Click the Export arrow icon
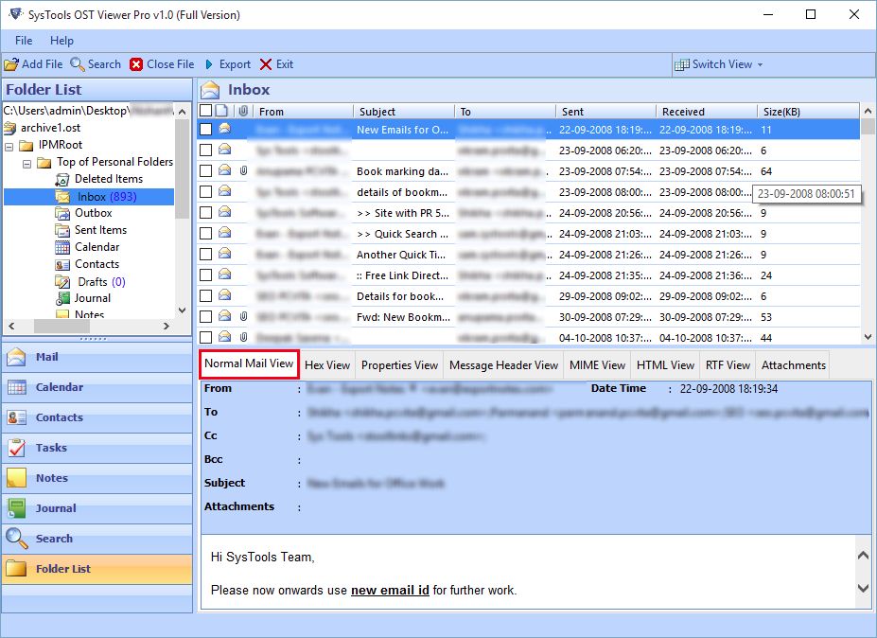877x638 pixels. (x=209, y=64)
